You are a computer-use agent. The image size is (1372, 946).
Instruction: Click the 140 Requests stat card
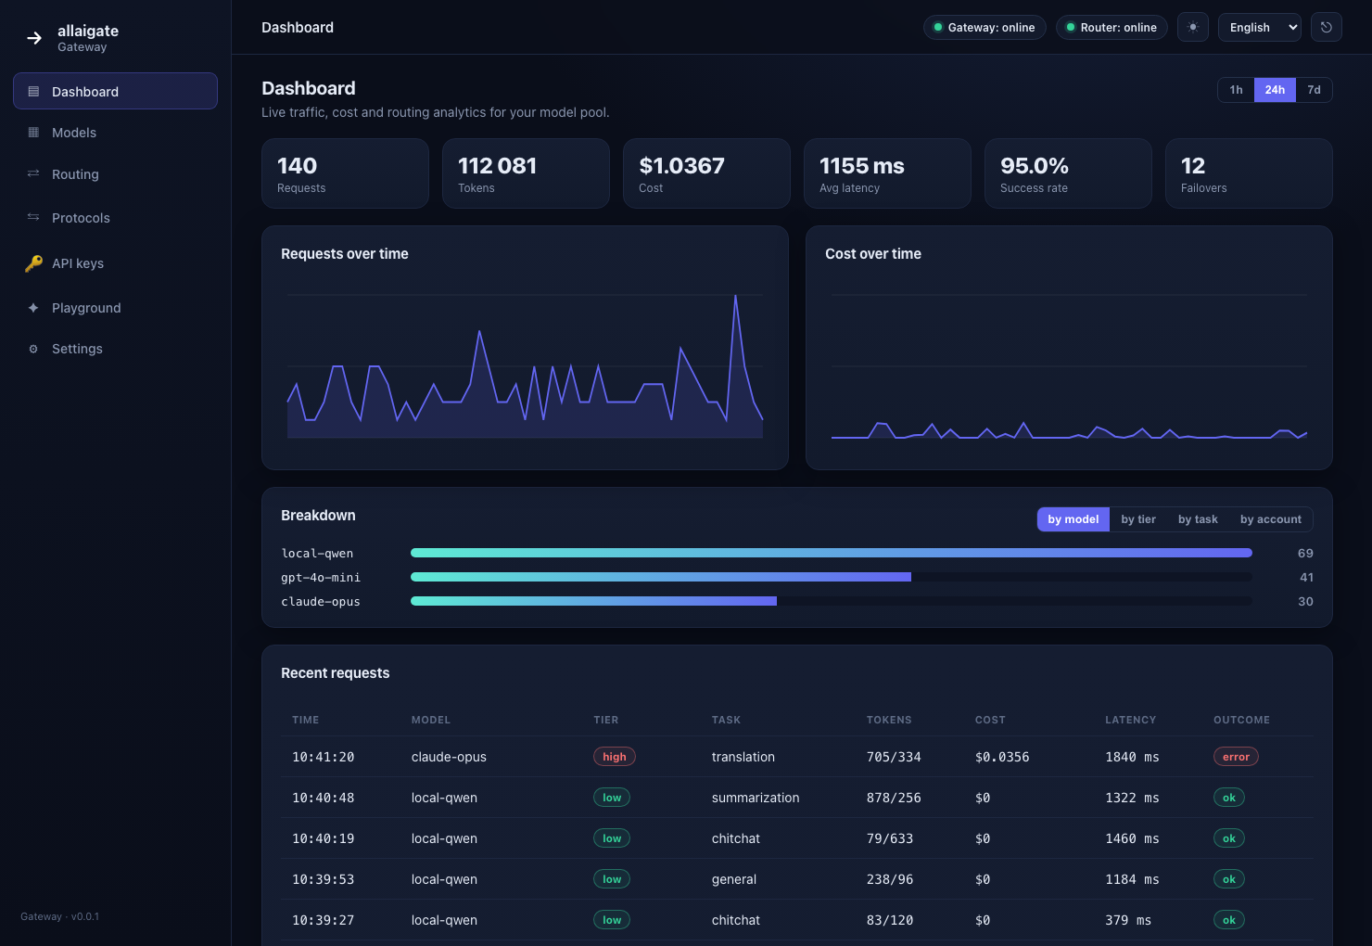[345, 173]
